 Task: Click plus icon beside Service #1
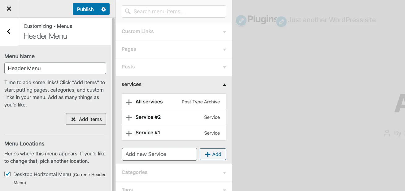pos(129,133)
